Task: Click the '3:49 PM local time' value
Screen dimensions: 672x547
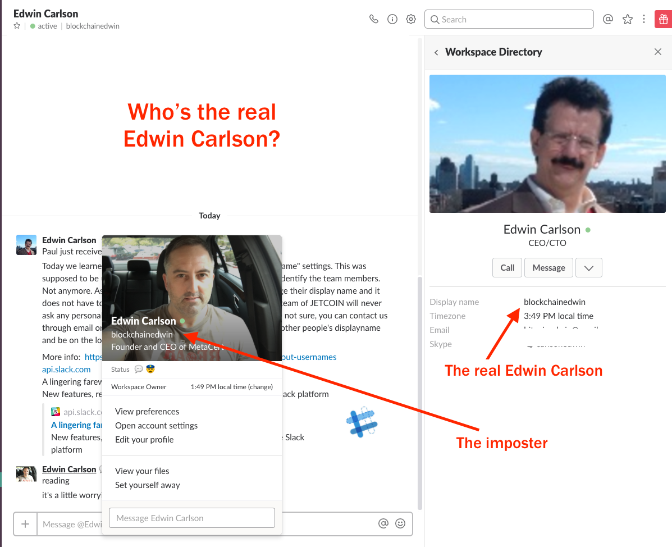Action: (559, 316)
